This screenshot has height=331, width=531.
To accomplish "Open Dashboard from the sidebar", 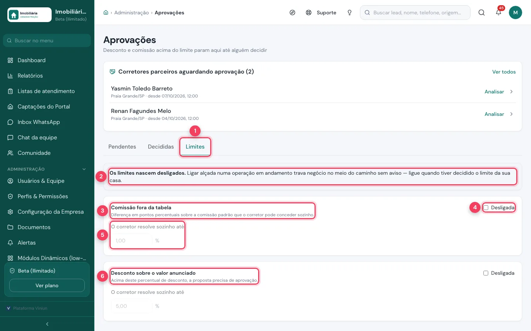I will (47, 60).
